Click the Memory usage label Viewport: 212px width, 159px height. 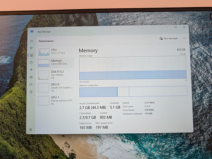pos(86,56)
